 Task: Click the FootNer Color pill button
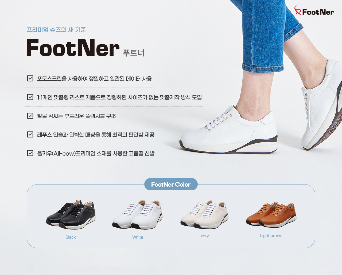(x=171, y=184)
